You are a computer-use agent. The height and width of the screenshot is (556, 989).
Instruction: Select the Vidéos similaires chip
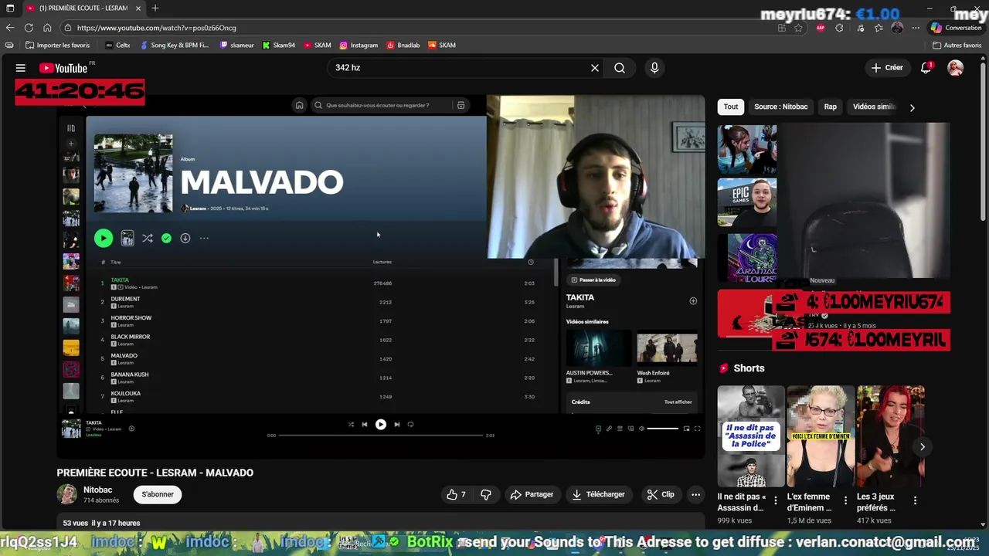(x=874, y=107)
